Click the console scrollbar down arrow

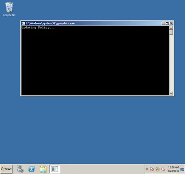[171, 93]
